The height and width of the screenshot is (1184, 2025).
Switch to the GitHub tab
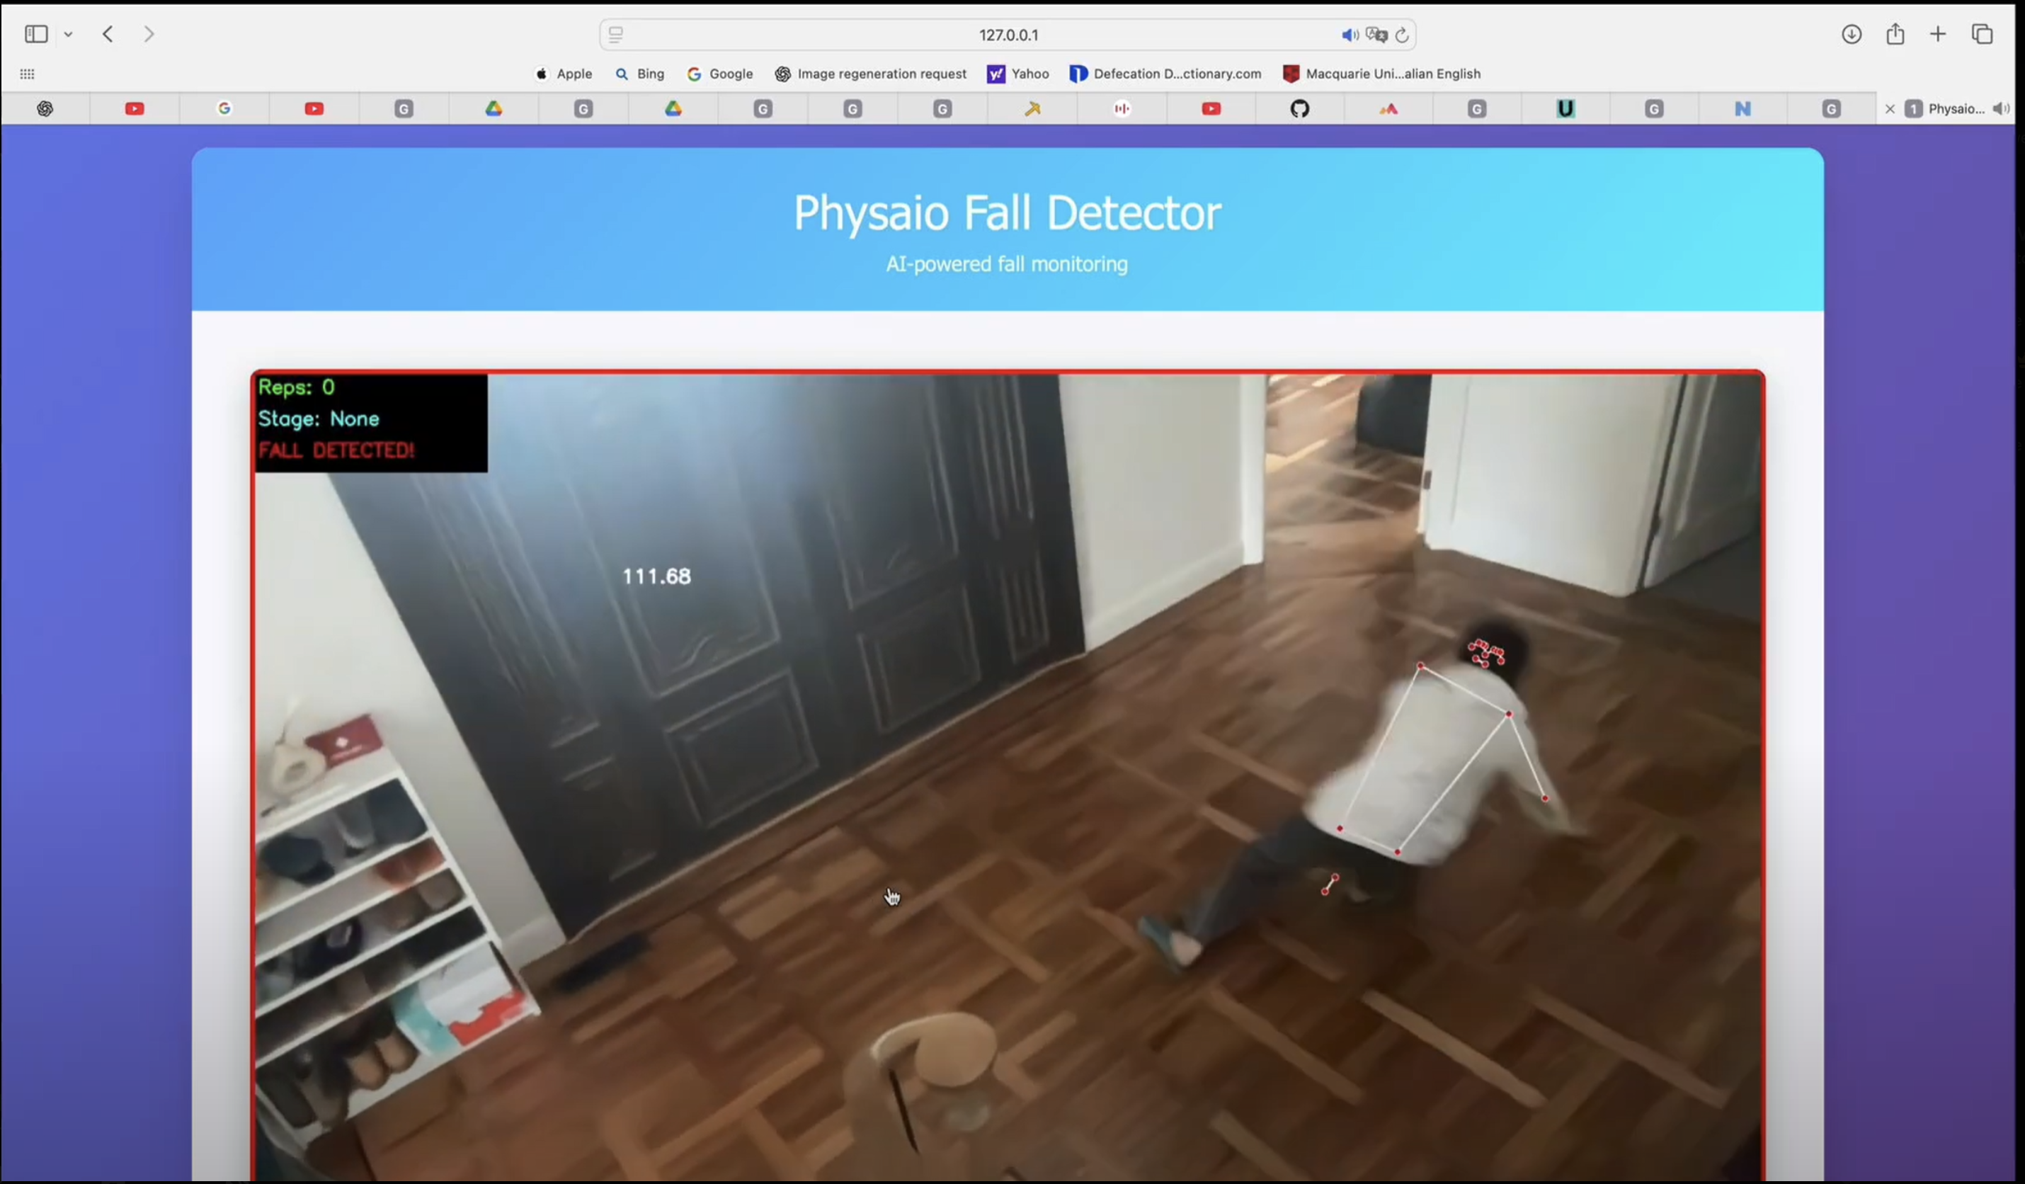[x=1299, y=108]
